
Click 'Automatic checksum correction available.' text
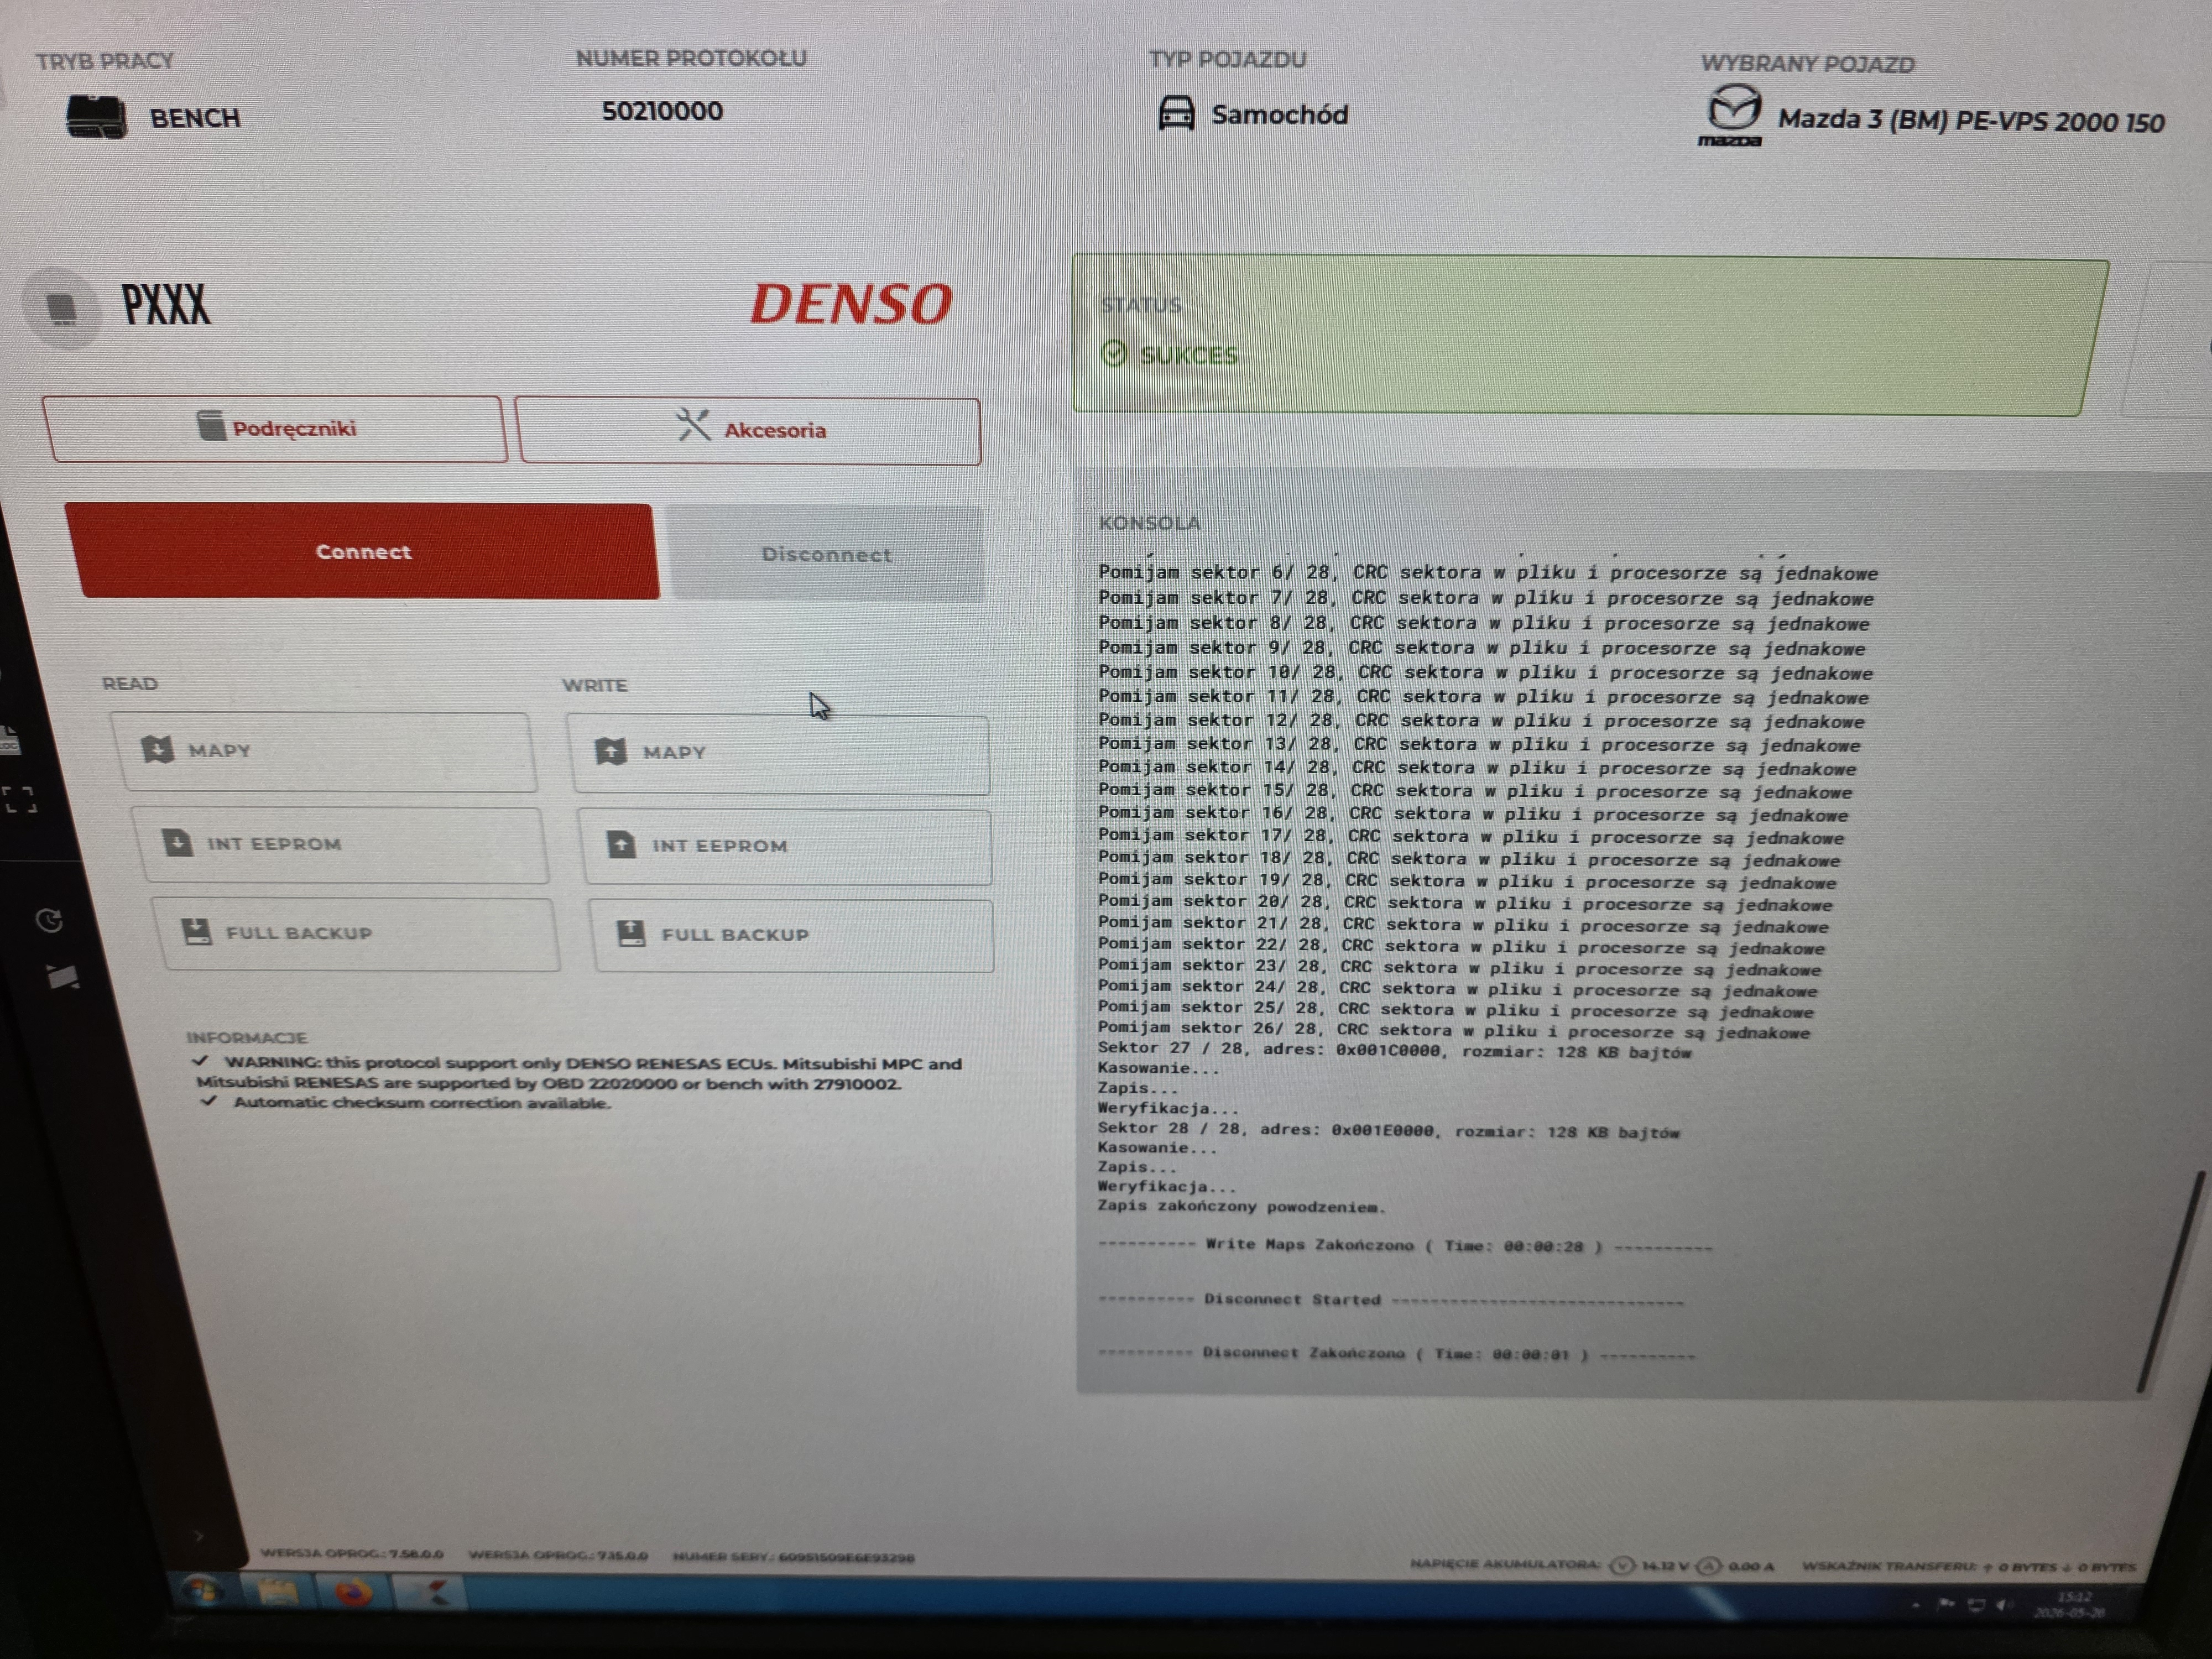tap(421, 1103)
